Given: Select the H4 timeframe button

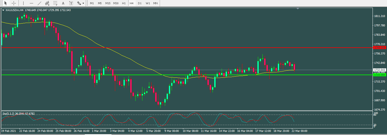Looking at the screenshot, I should coord(132,3).
